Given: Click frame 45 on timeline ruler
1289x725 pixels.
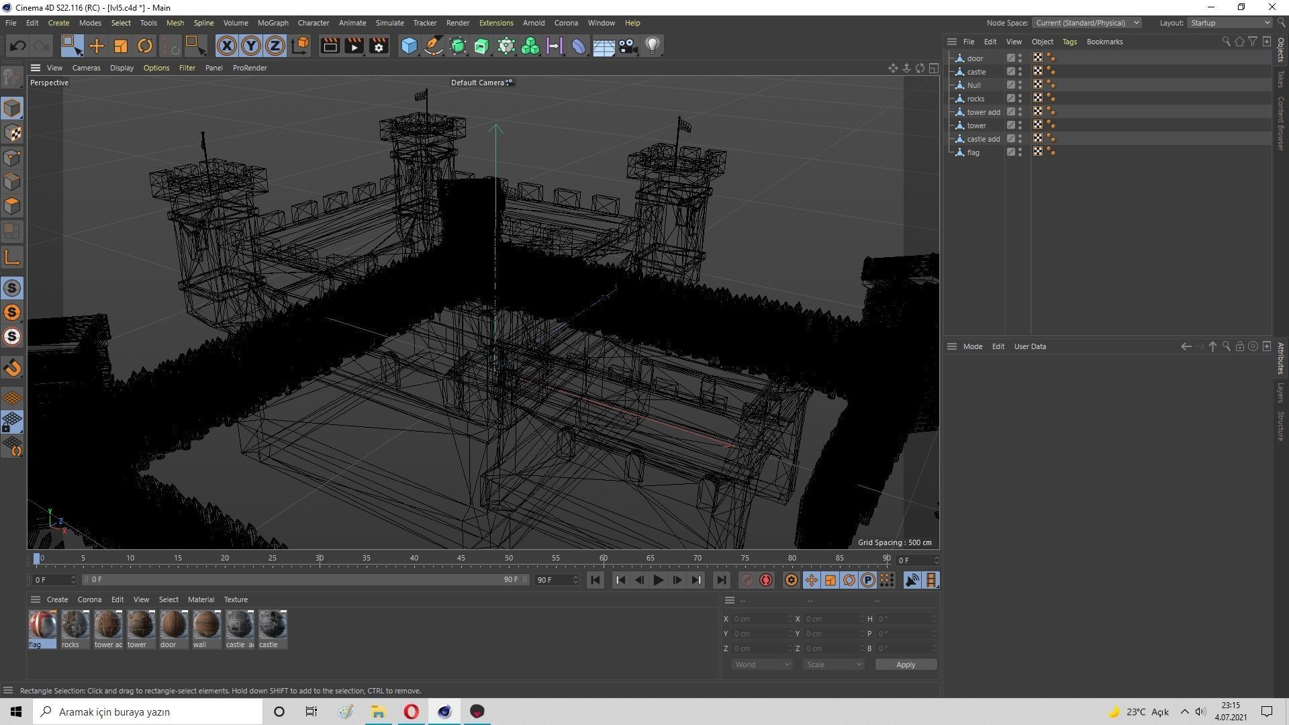Looking at the screenshot, I should (461, 559).
